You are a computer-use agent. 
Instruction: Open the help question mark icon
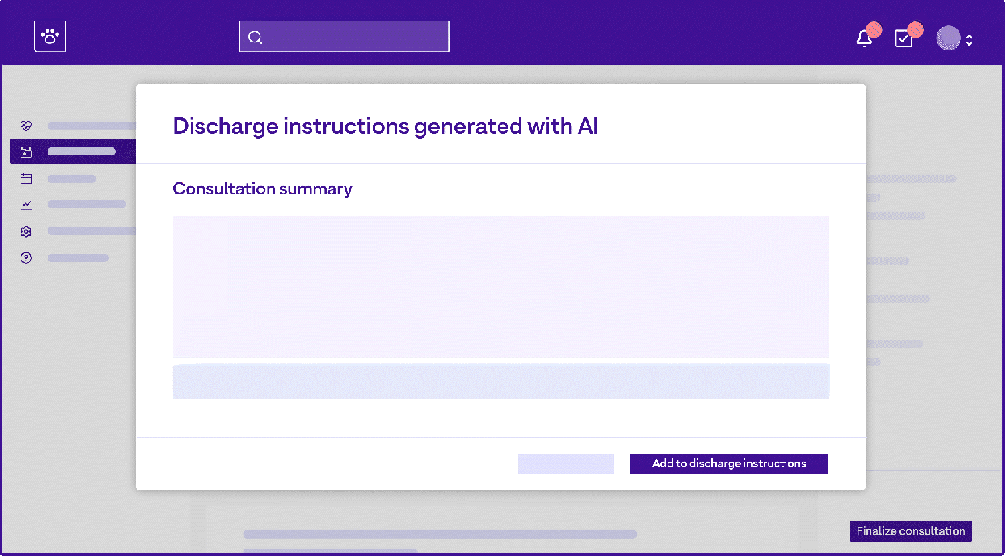(x=25, y=257)
